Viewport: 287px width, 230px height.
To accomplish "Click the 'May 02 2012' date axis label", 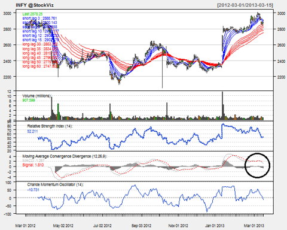I will 63,226.
